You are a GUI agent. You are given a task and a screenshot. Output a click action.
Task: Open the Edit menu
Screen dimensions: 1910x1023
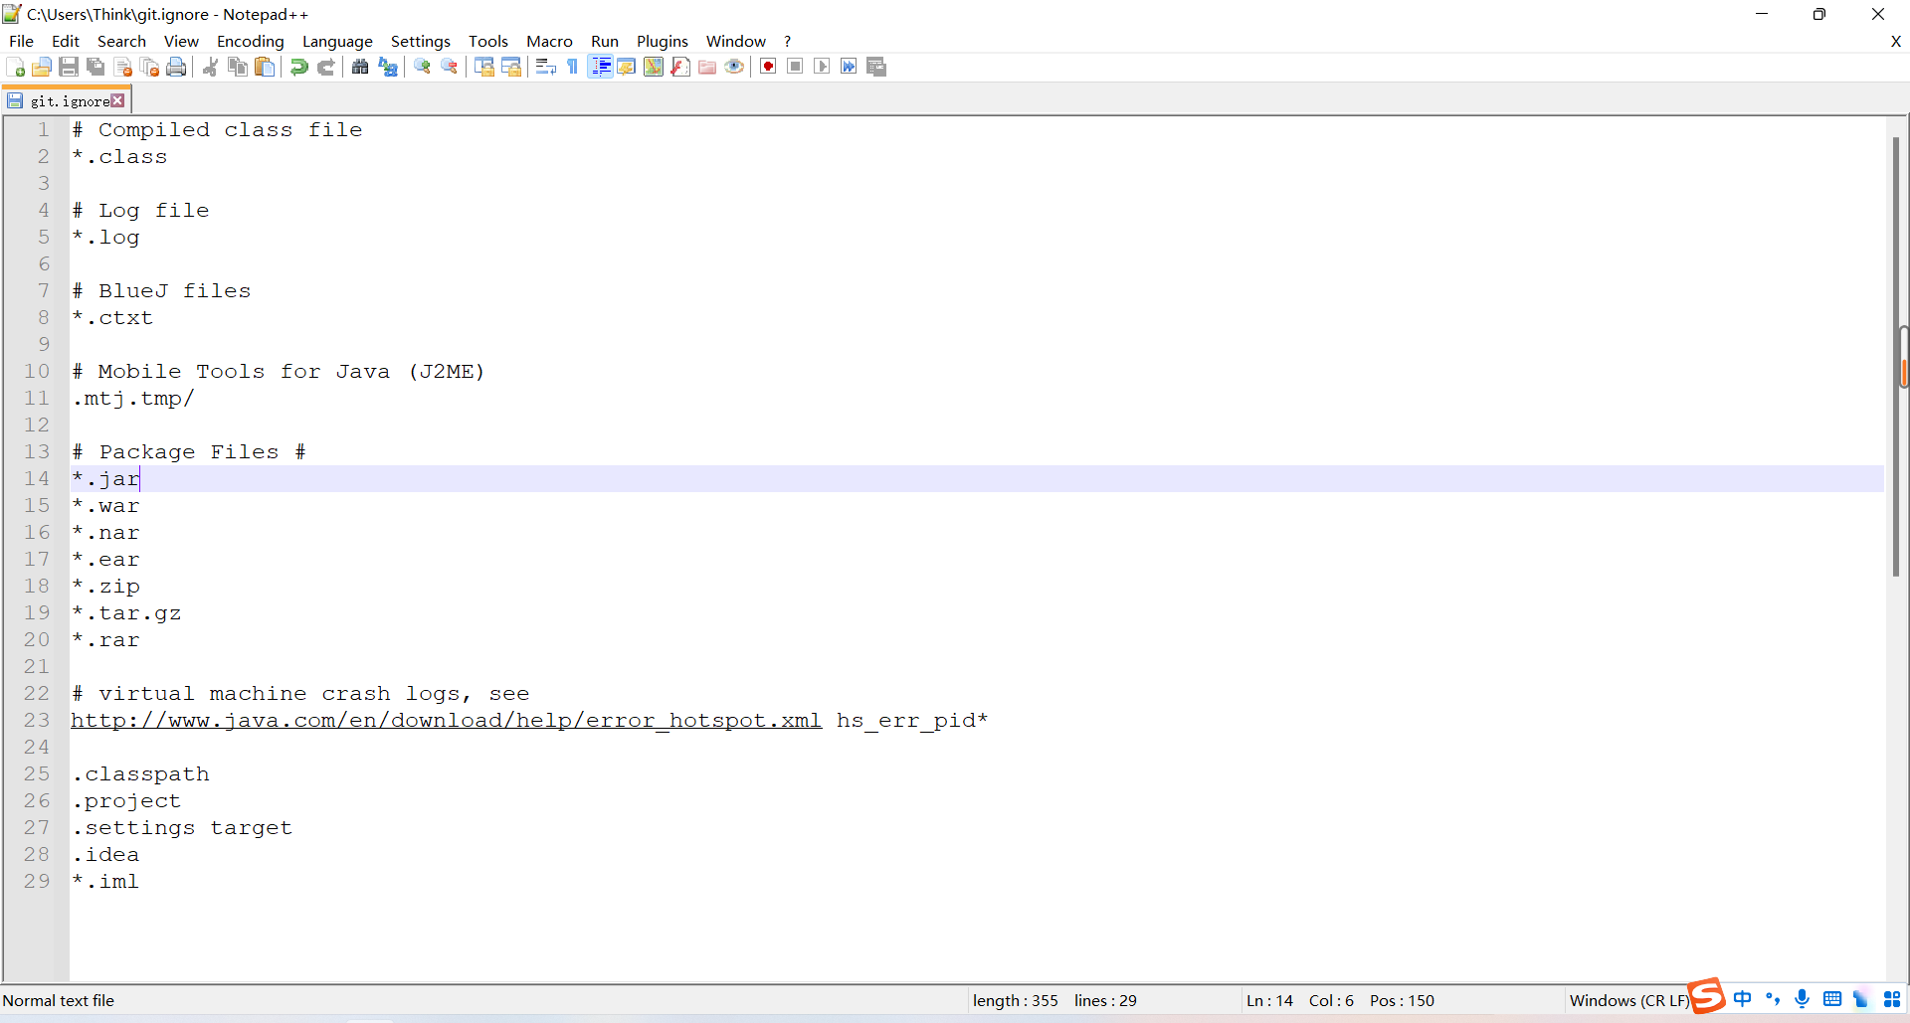(66, 41)
